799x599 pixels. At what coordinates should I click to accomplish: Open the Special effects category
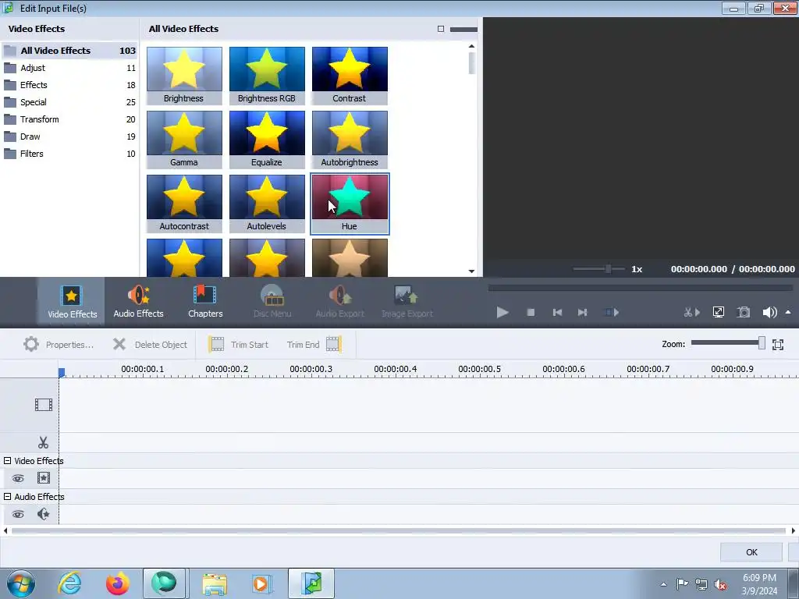click(x=69, y=102)
